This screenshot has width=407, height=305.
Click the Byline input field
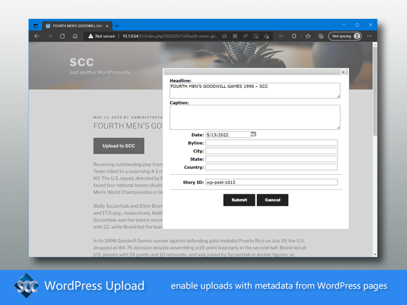point(272,143)
